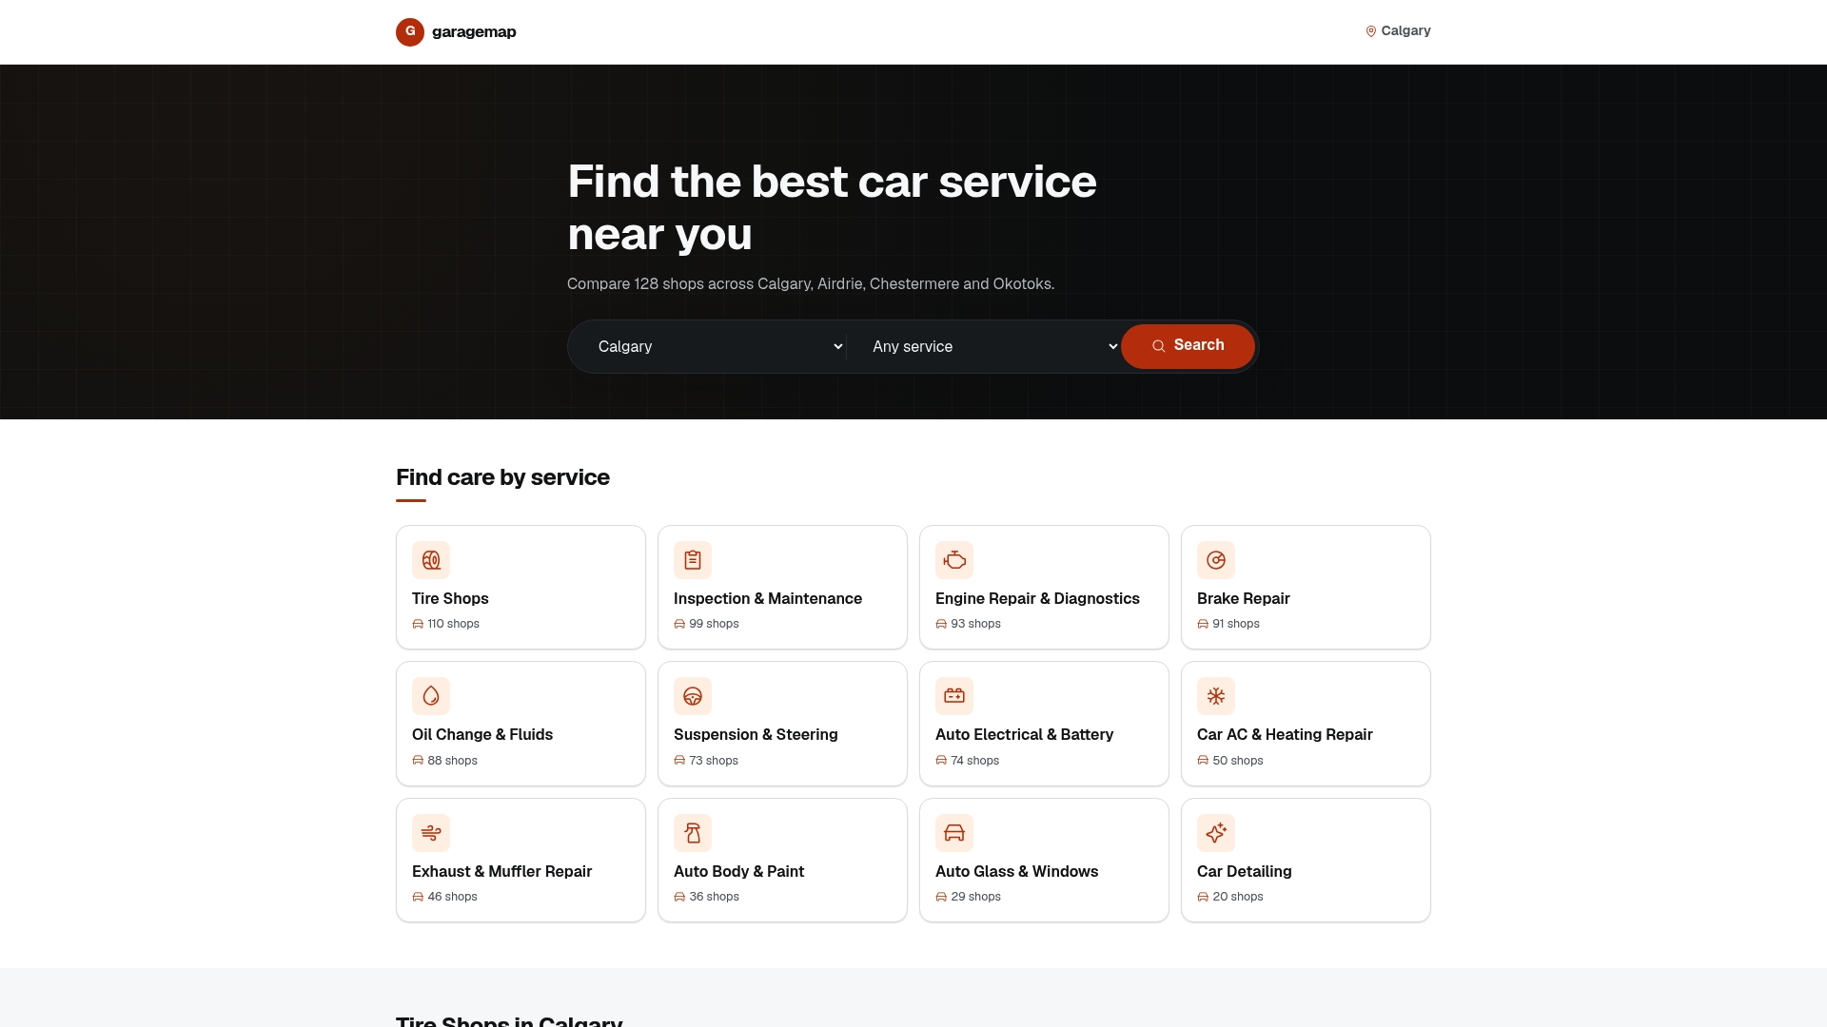
Task: Click the '20 shops' count text
Action: click(1237, 897)
